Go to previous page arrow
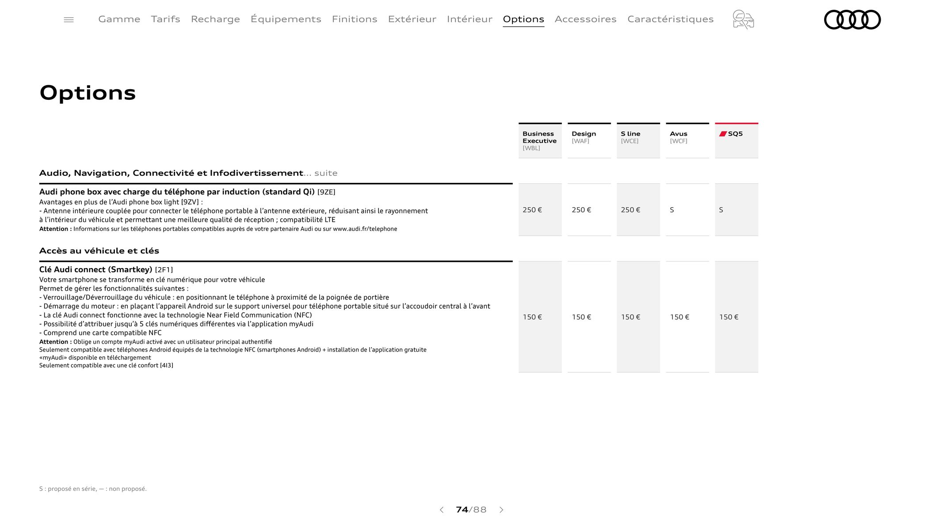 (441, 510)
